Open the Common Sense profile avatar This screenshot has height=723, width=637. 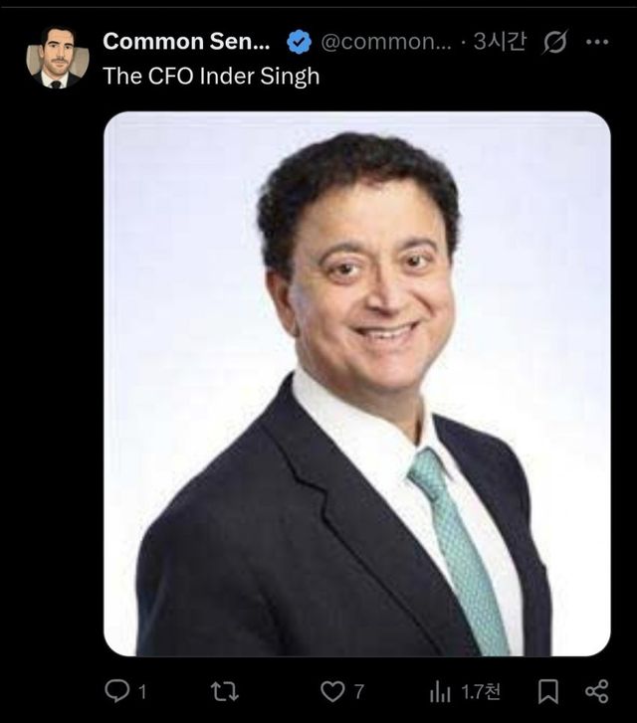pyautogui.click(x=57, y=57)
